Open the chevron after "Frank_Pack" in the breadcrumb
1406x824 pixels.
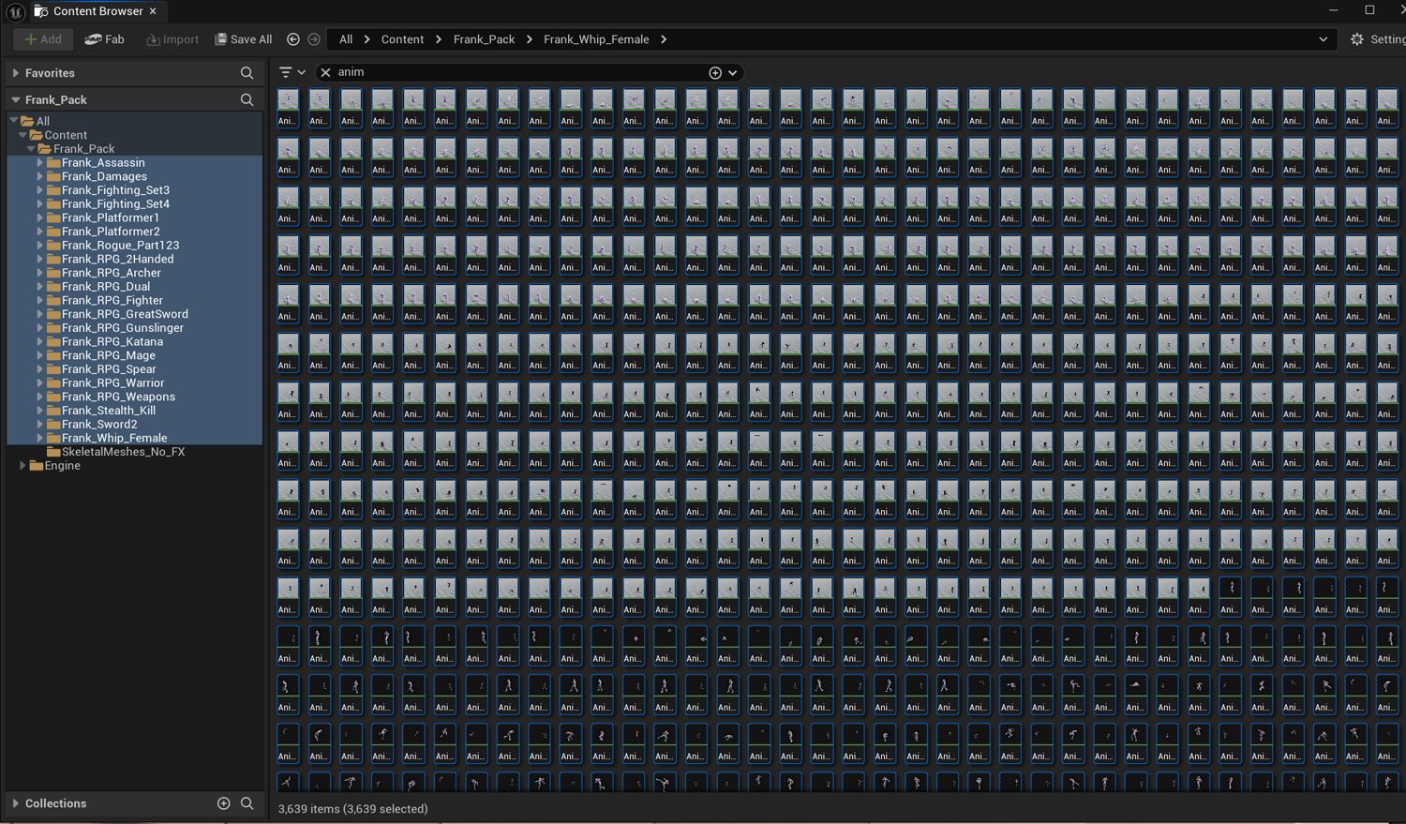click(530, 39)
